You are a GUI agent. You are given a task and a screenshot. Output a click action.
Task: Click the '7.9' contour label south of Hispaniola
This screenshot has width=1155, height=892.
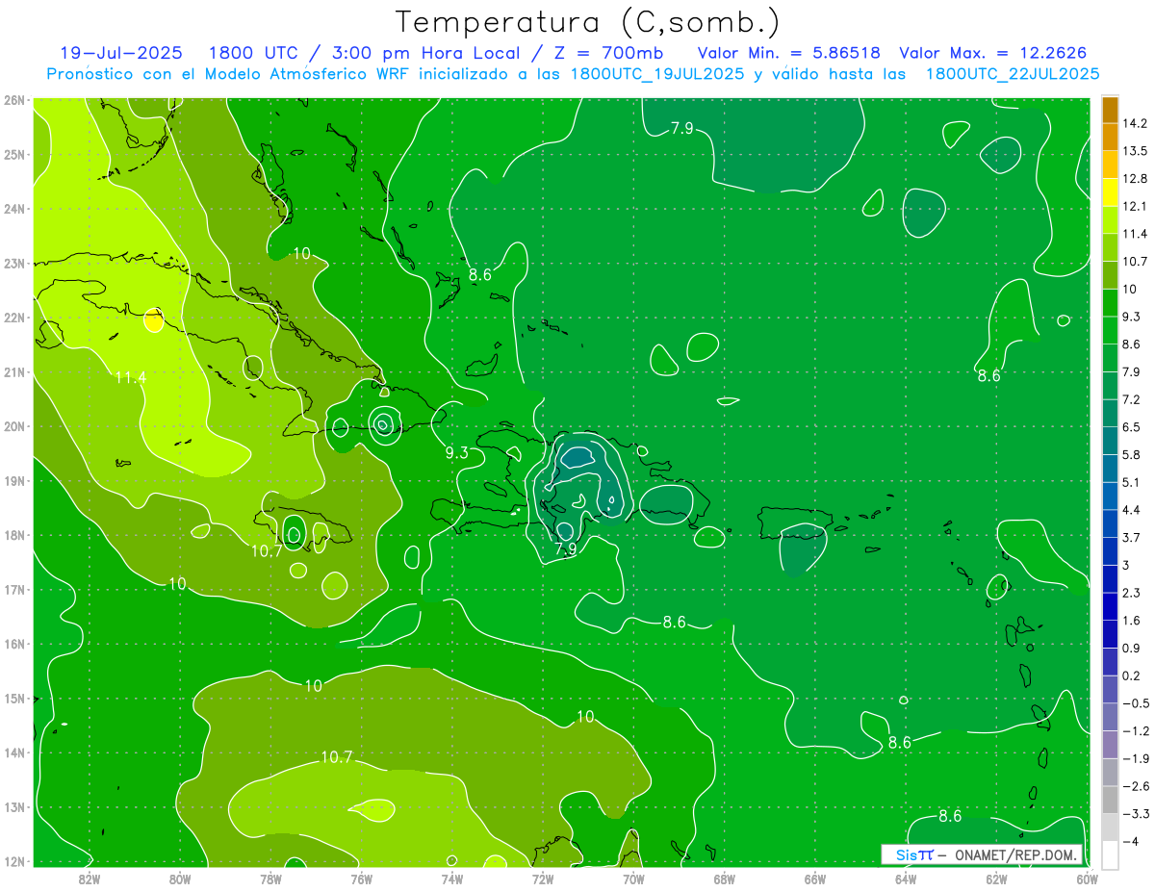click(x=566, y=549)
